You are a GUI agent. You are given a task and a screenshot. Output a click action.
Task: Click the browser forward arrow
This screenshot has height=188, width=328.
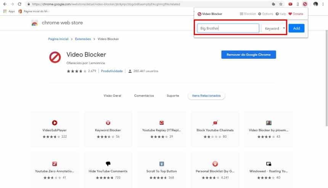(x=12, y=4)
